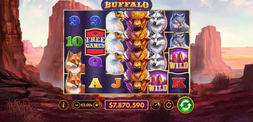The height and width of the screenshot is (122, 253).
Task: Click the purple Q symbol
Action: pos(96,62)
